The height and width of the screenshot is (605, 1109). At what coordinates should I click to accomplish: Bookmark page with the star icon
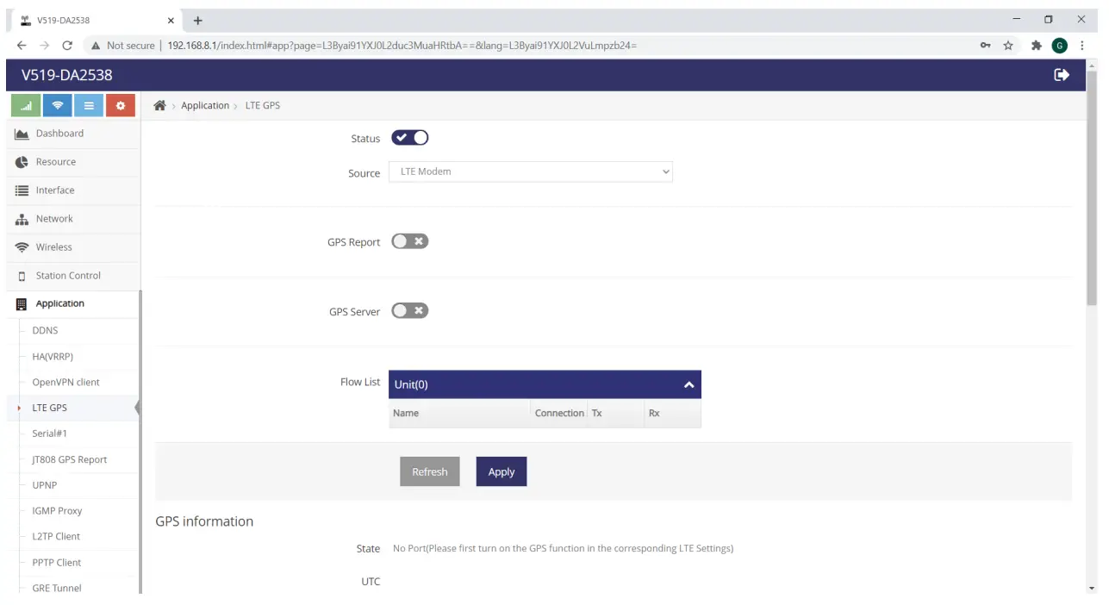(x=1008, y=46)
